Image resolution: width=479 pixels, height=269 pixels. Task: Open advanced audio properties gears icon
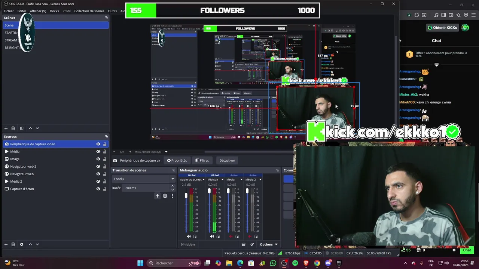252,244
